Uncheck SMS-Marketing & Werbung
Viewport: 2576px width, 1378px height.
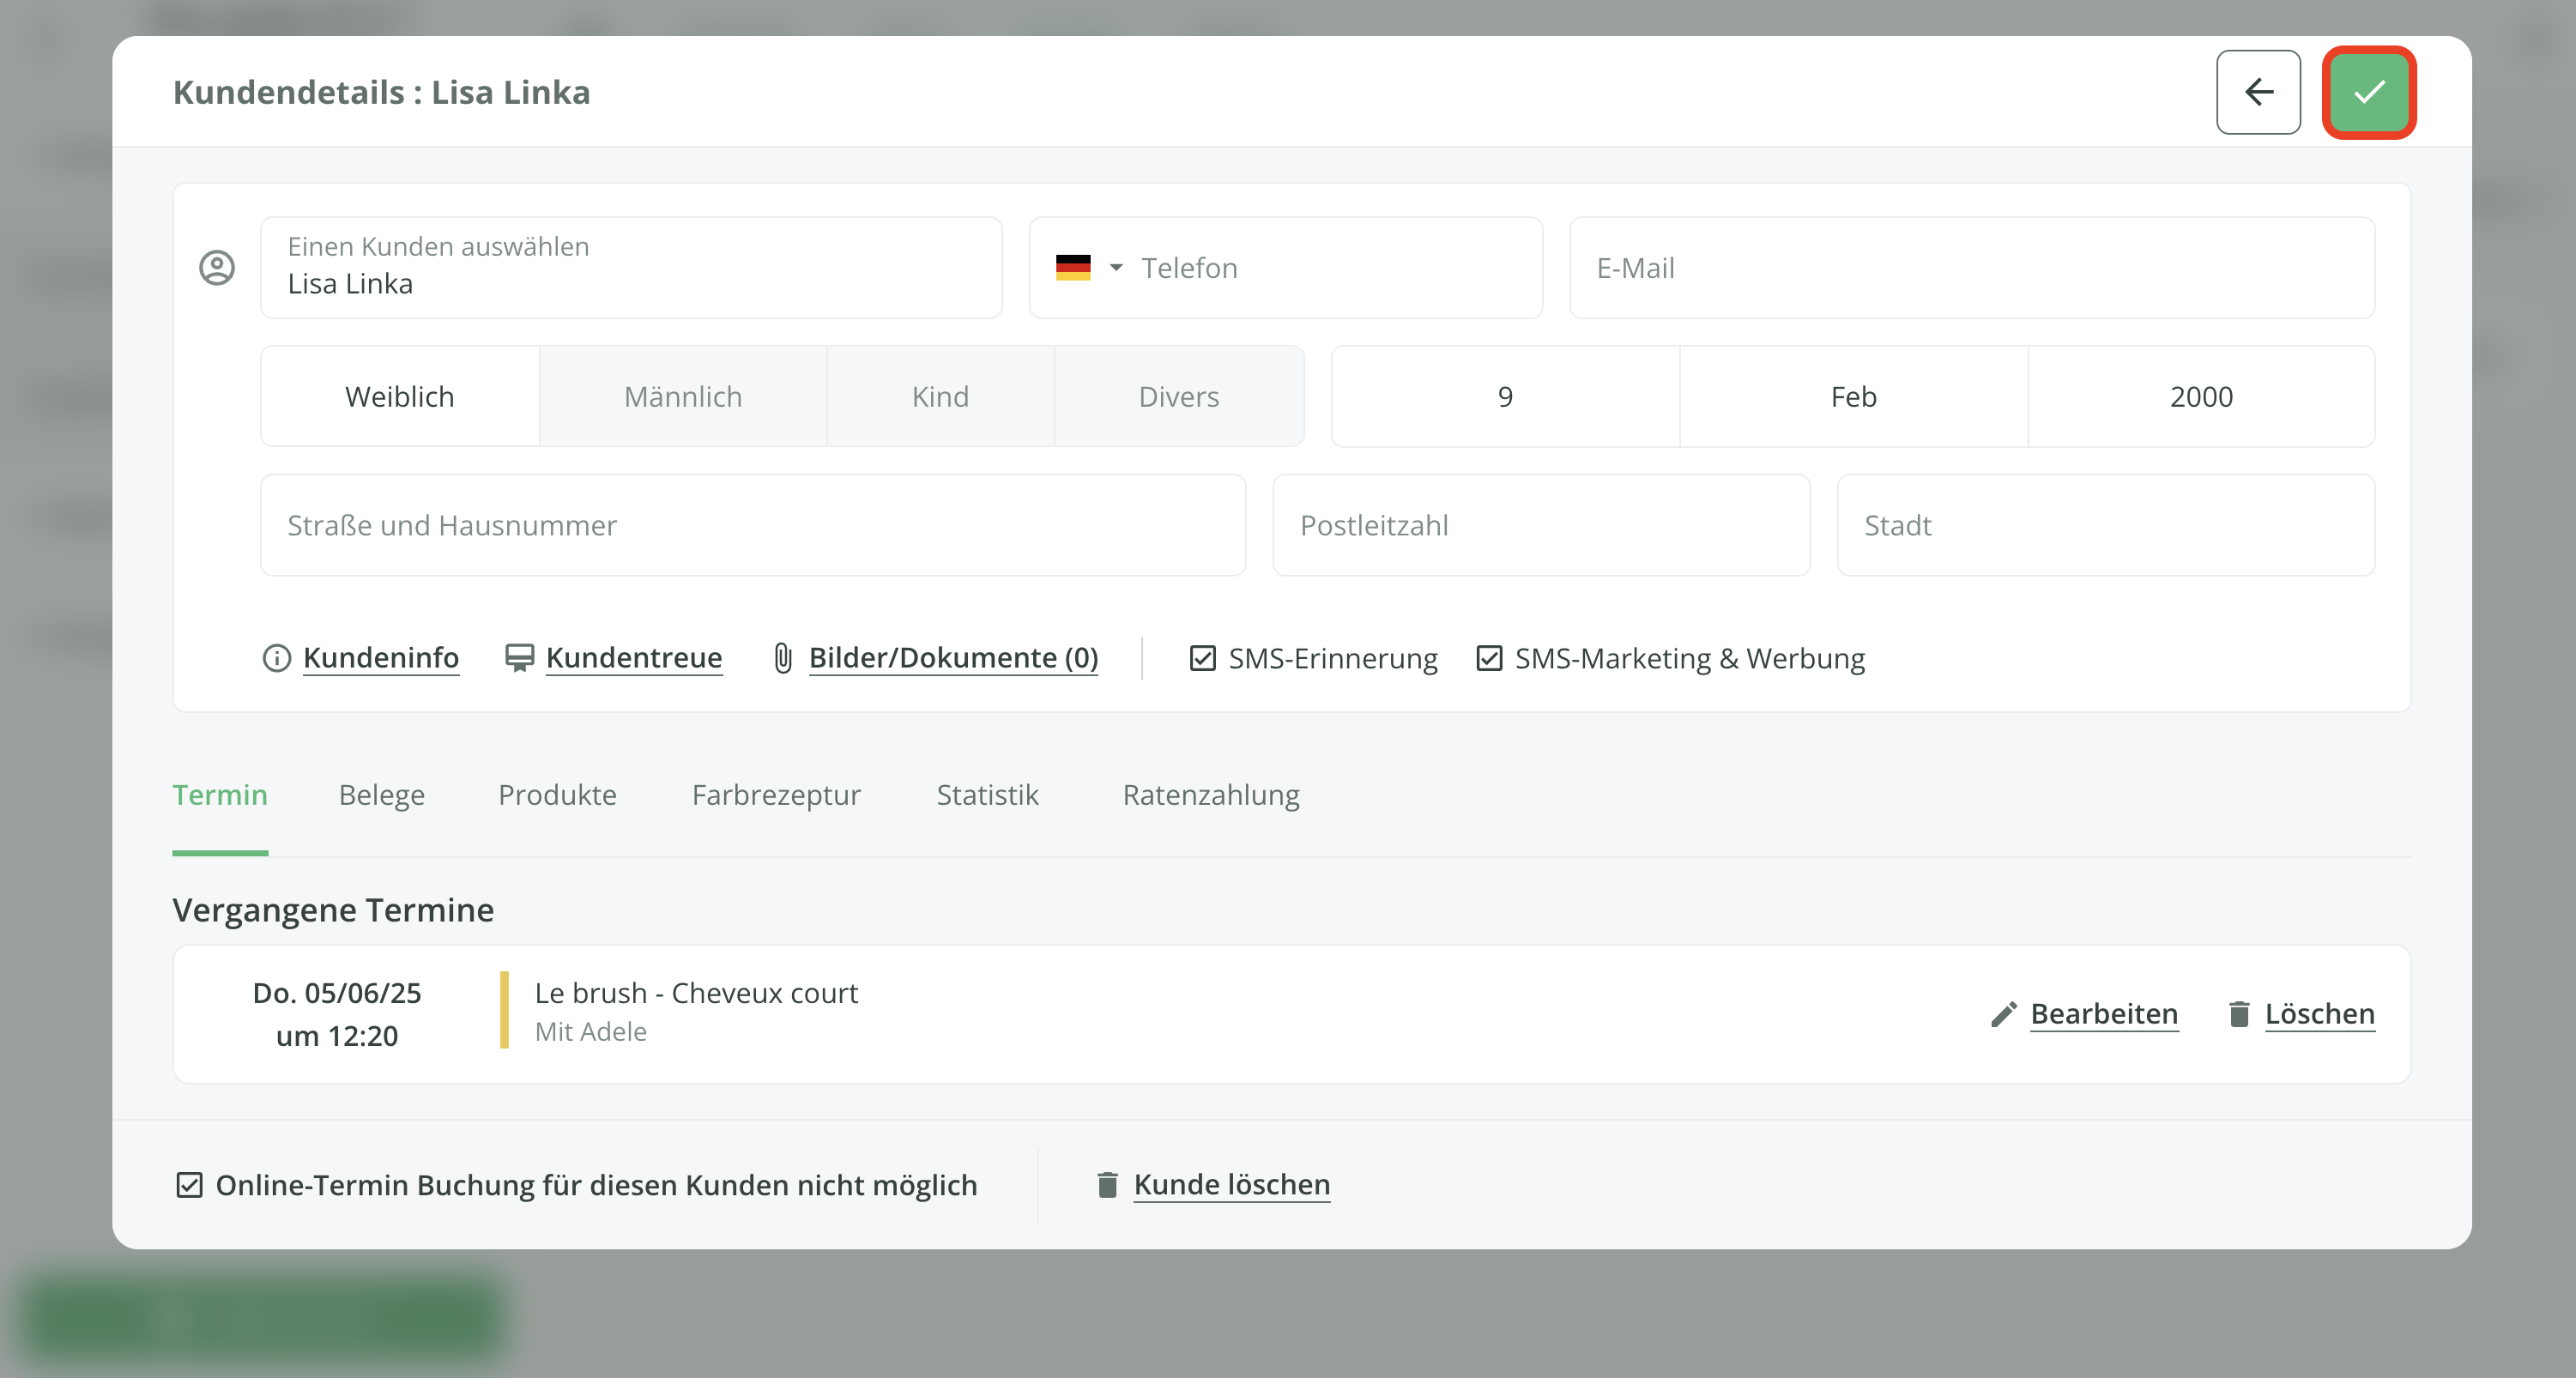click(1489, 658)
